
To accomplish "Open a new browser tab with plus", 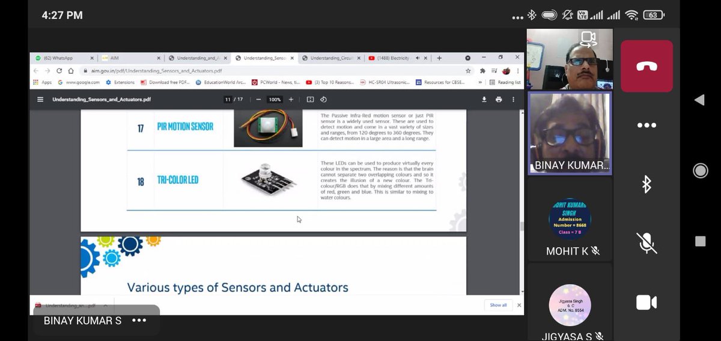I will (439, 58).
